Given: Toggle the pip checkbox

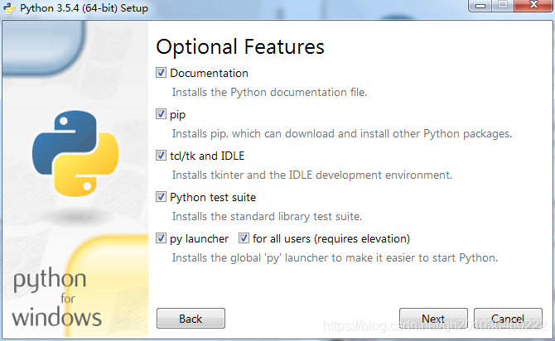Looking at the screenshot, I should pos(161,114).
